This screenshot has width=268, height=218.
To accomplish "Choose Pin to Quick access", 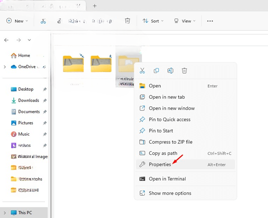I will tap(186, 120).
